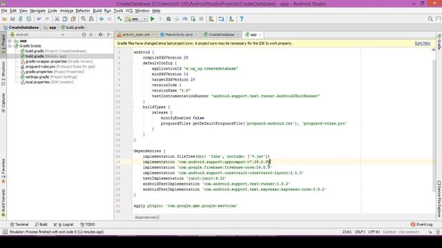Click the Replace icon in toolbar
Image resolution: width=442 pixels, height=248 pixels.
coord(91,19)
